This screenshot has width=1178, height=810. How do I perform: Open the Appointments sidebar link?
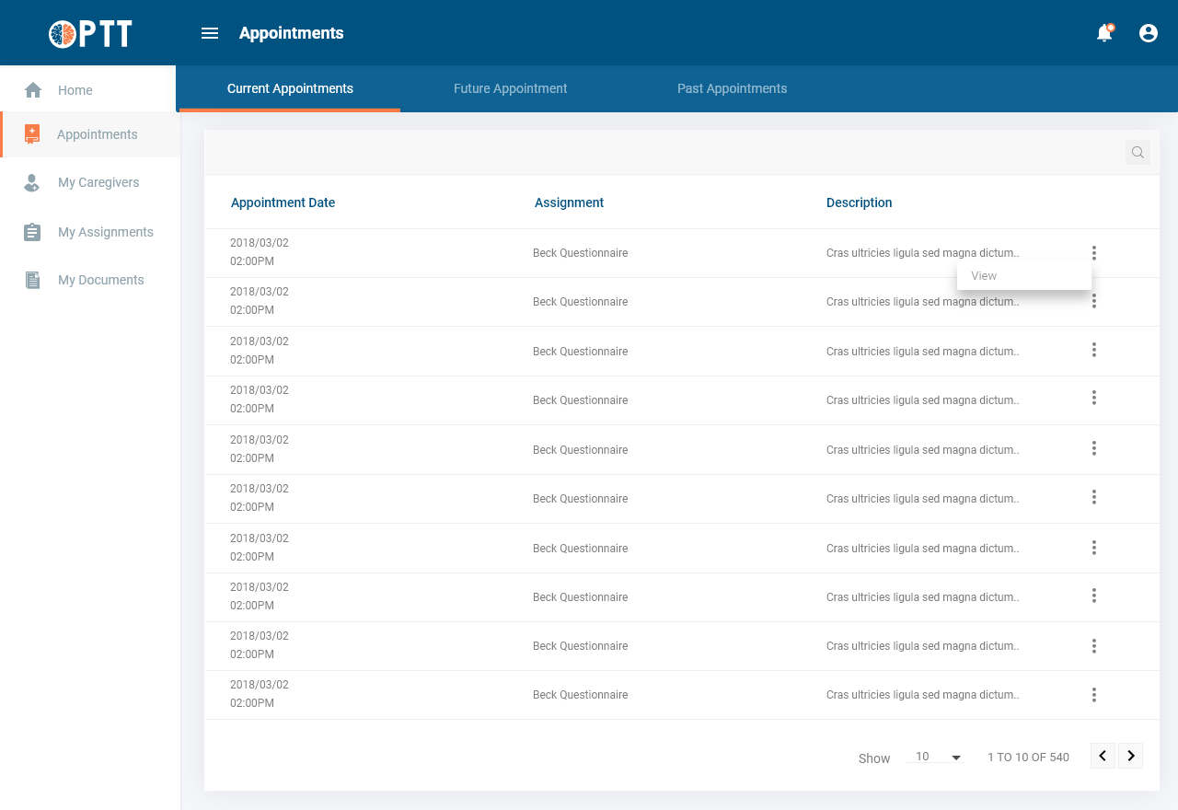(x=97, y=134)
